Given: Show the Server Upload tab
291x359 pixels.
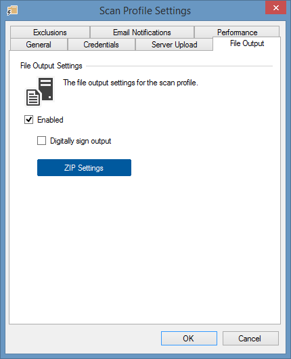Looking at the screenshot, I should [174, 45].
